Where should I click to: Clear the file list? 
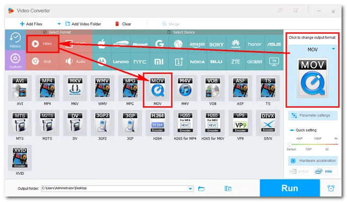(123, 24)
